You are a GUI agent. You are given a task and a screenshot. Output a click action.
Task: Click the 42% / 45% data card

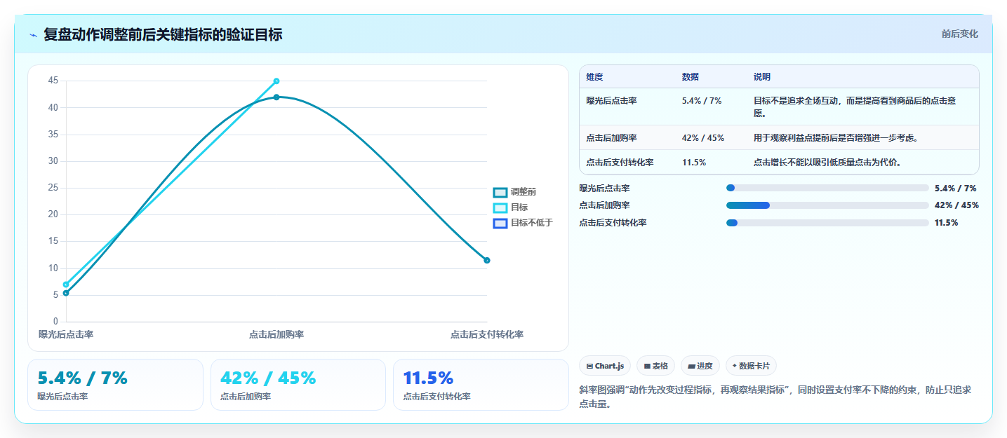[298, 385]
